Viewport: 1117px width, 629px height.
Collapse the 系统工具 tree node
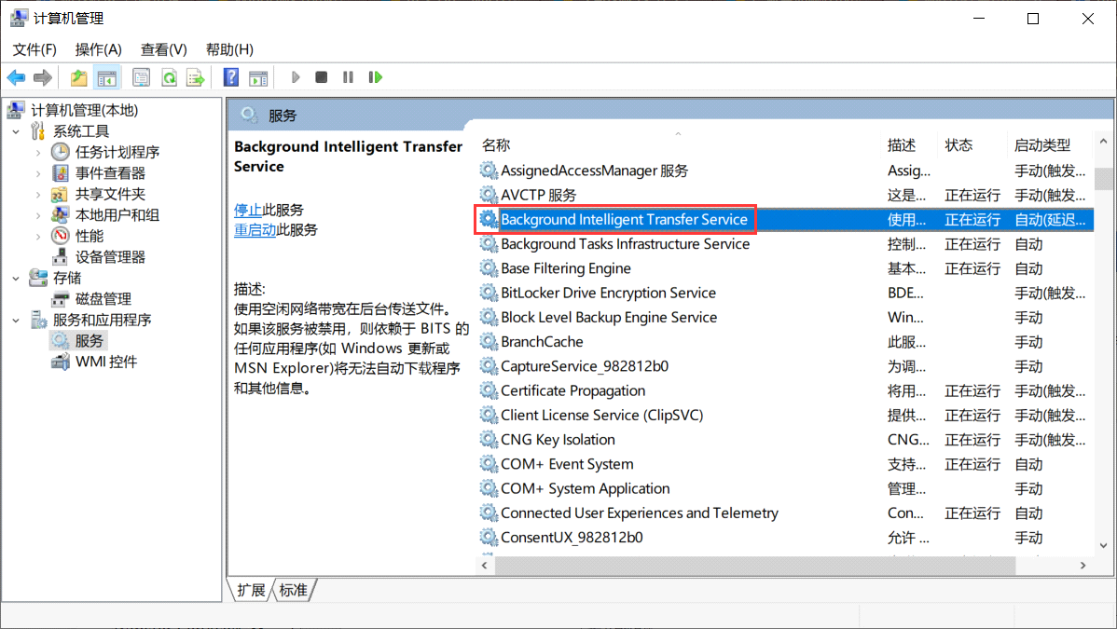pos(17,131)
